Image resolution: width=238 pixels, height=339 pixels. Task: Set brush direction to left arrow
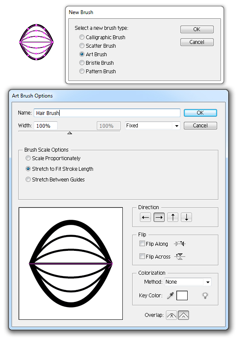(x=145, y=217)
